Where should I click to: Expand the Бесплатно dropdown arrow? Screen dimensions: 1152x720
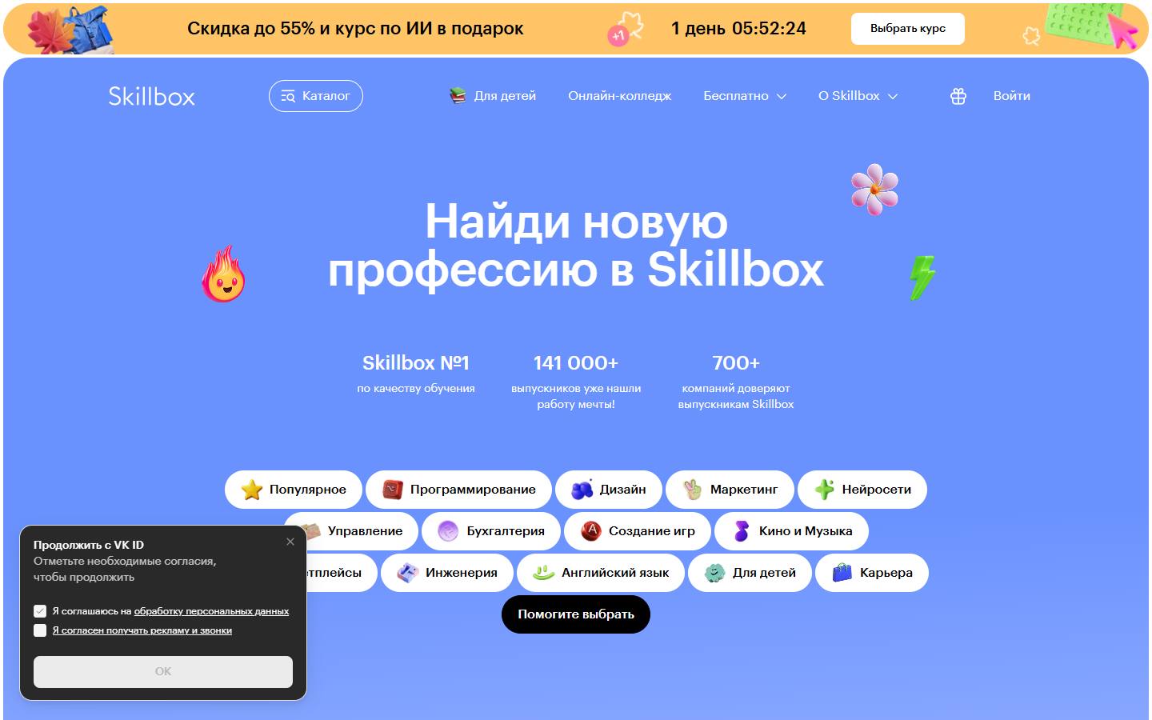(x=782, y=96)
